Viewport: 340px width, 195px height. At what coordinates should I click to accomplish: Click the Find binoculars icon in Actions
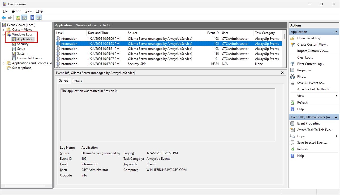click(x=292, y=77)
